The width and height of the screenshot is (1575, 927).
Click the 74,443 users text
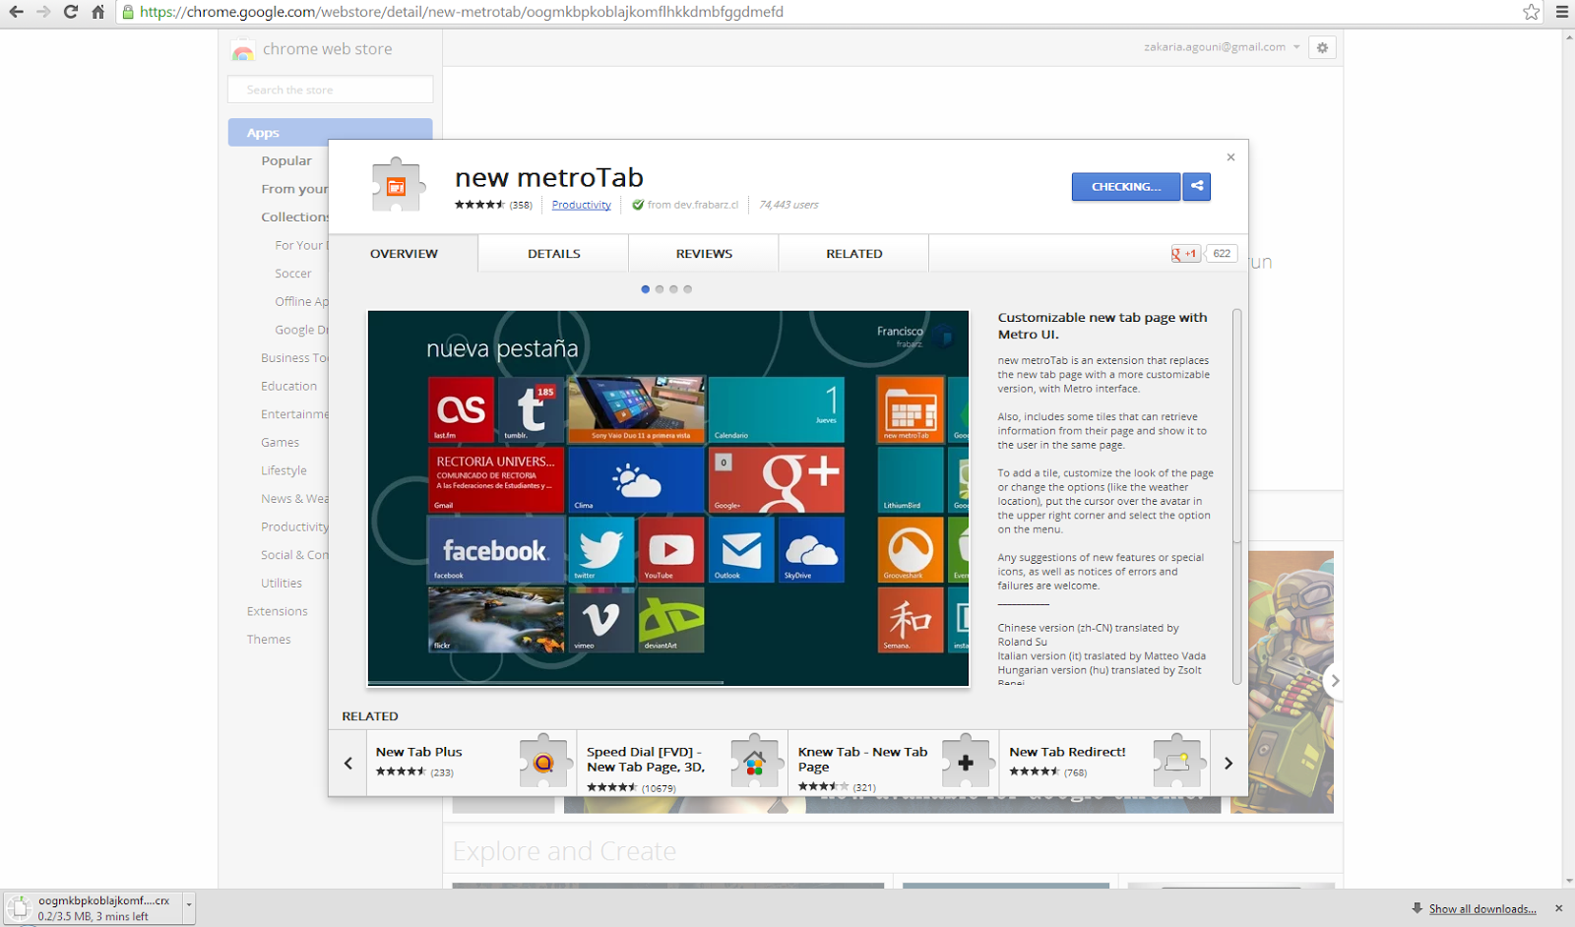coord(788,205)
